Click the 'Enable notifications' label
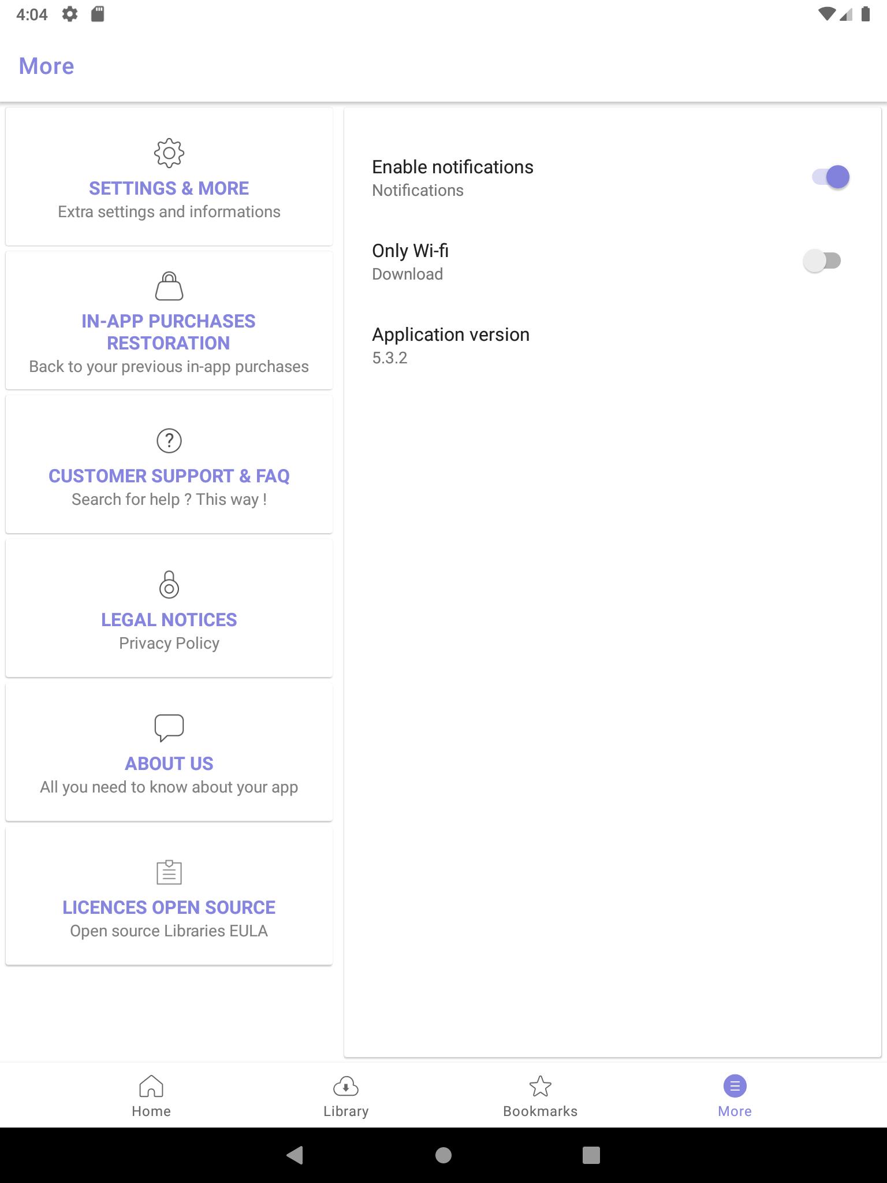This screenshot has height=1183, width=887. click(x=453, y=167)
